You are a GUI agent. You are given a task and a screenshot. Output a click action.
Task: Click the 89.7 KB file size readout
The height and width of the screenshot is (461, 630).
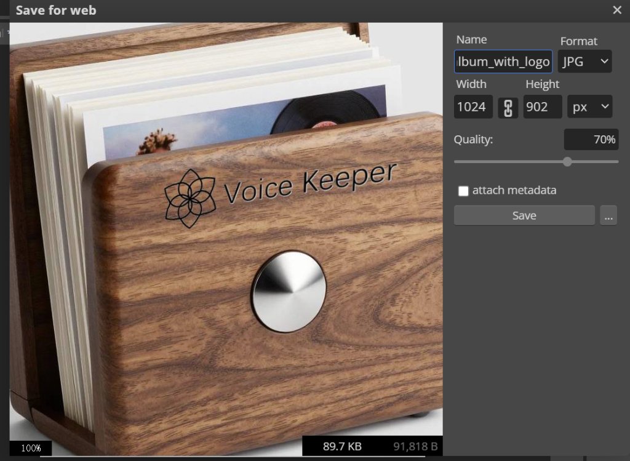coord(342,446)
